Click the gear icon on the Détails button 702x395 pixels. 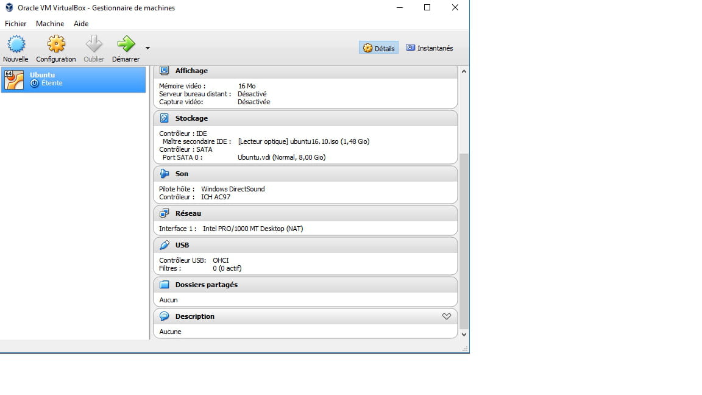pos(367,48)
